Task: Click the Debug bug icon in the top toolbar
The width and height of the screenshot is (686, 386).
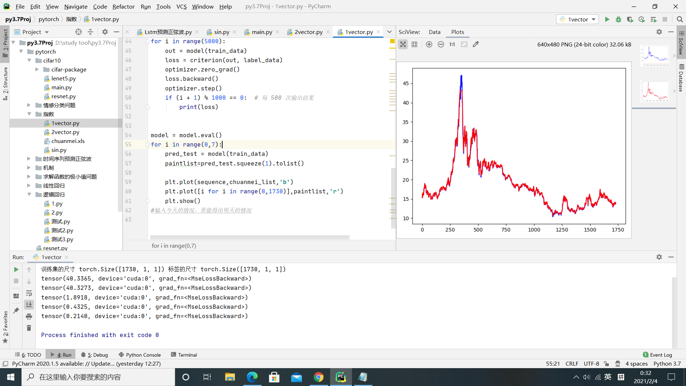Action: [618, 19]
